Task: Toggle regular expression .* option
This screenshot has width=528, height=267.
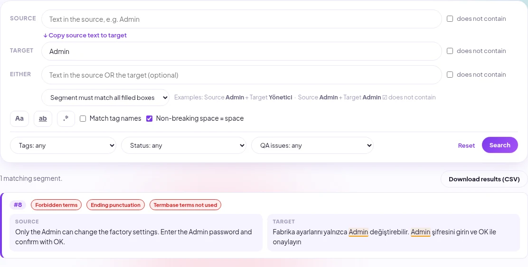Action: click(66, 118)
